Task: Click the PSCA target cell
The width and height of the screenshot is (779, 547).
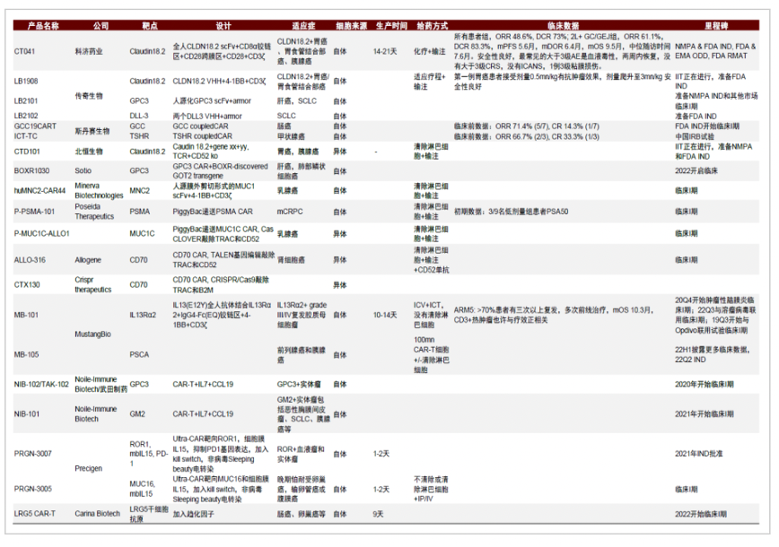Action: 139,354
